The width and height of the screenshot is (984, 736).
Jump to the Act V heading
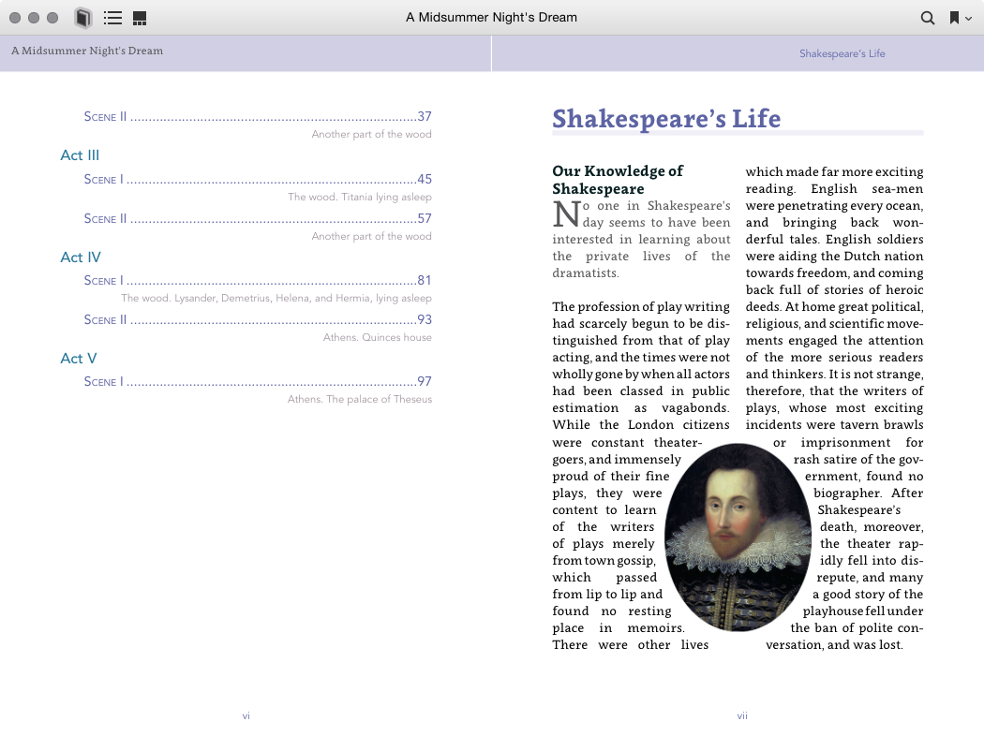pos(79,358)
